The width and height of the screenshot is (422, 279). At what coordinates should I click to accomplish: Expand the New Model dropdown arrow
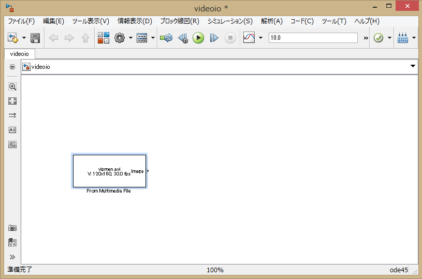(24, 38)
